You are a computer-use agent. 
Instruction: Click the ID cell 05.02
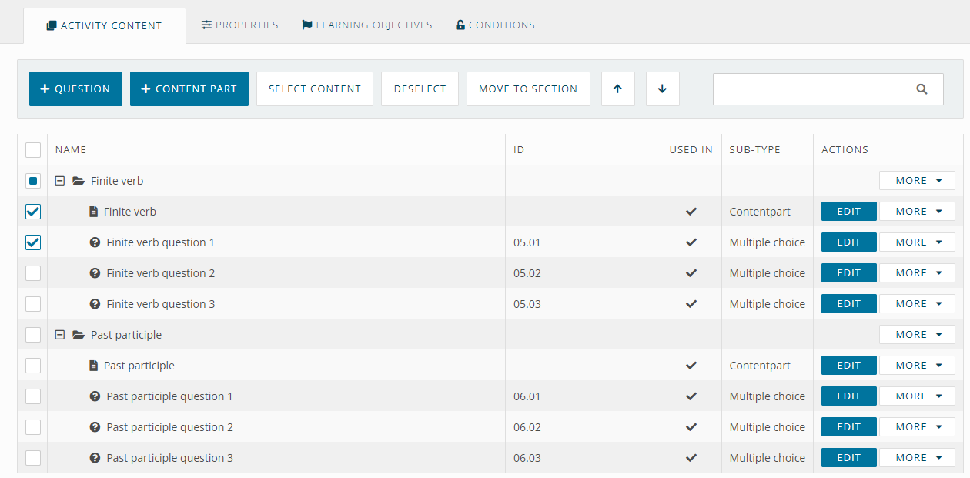527,273
